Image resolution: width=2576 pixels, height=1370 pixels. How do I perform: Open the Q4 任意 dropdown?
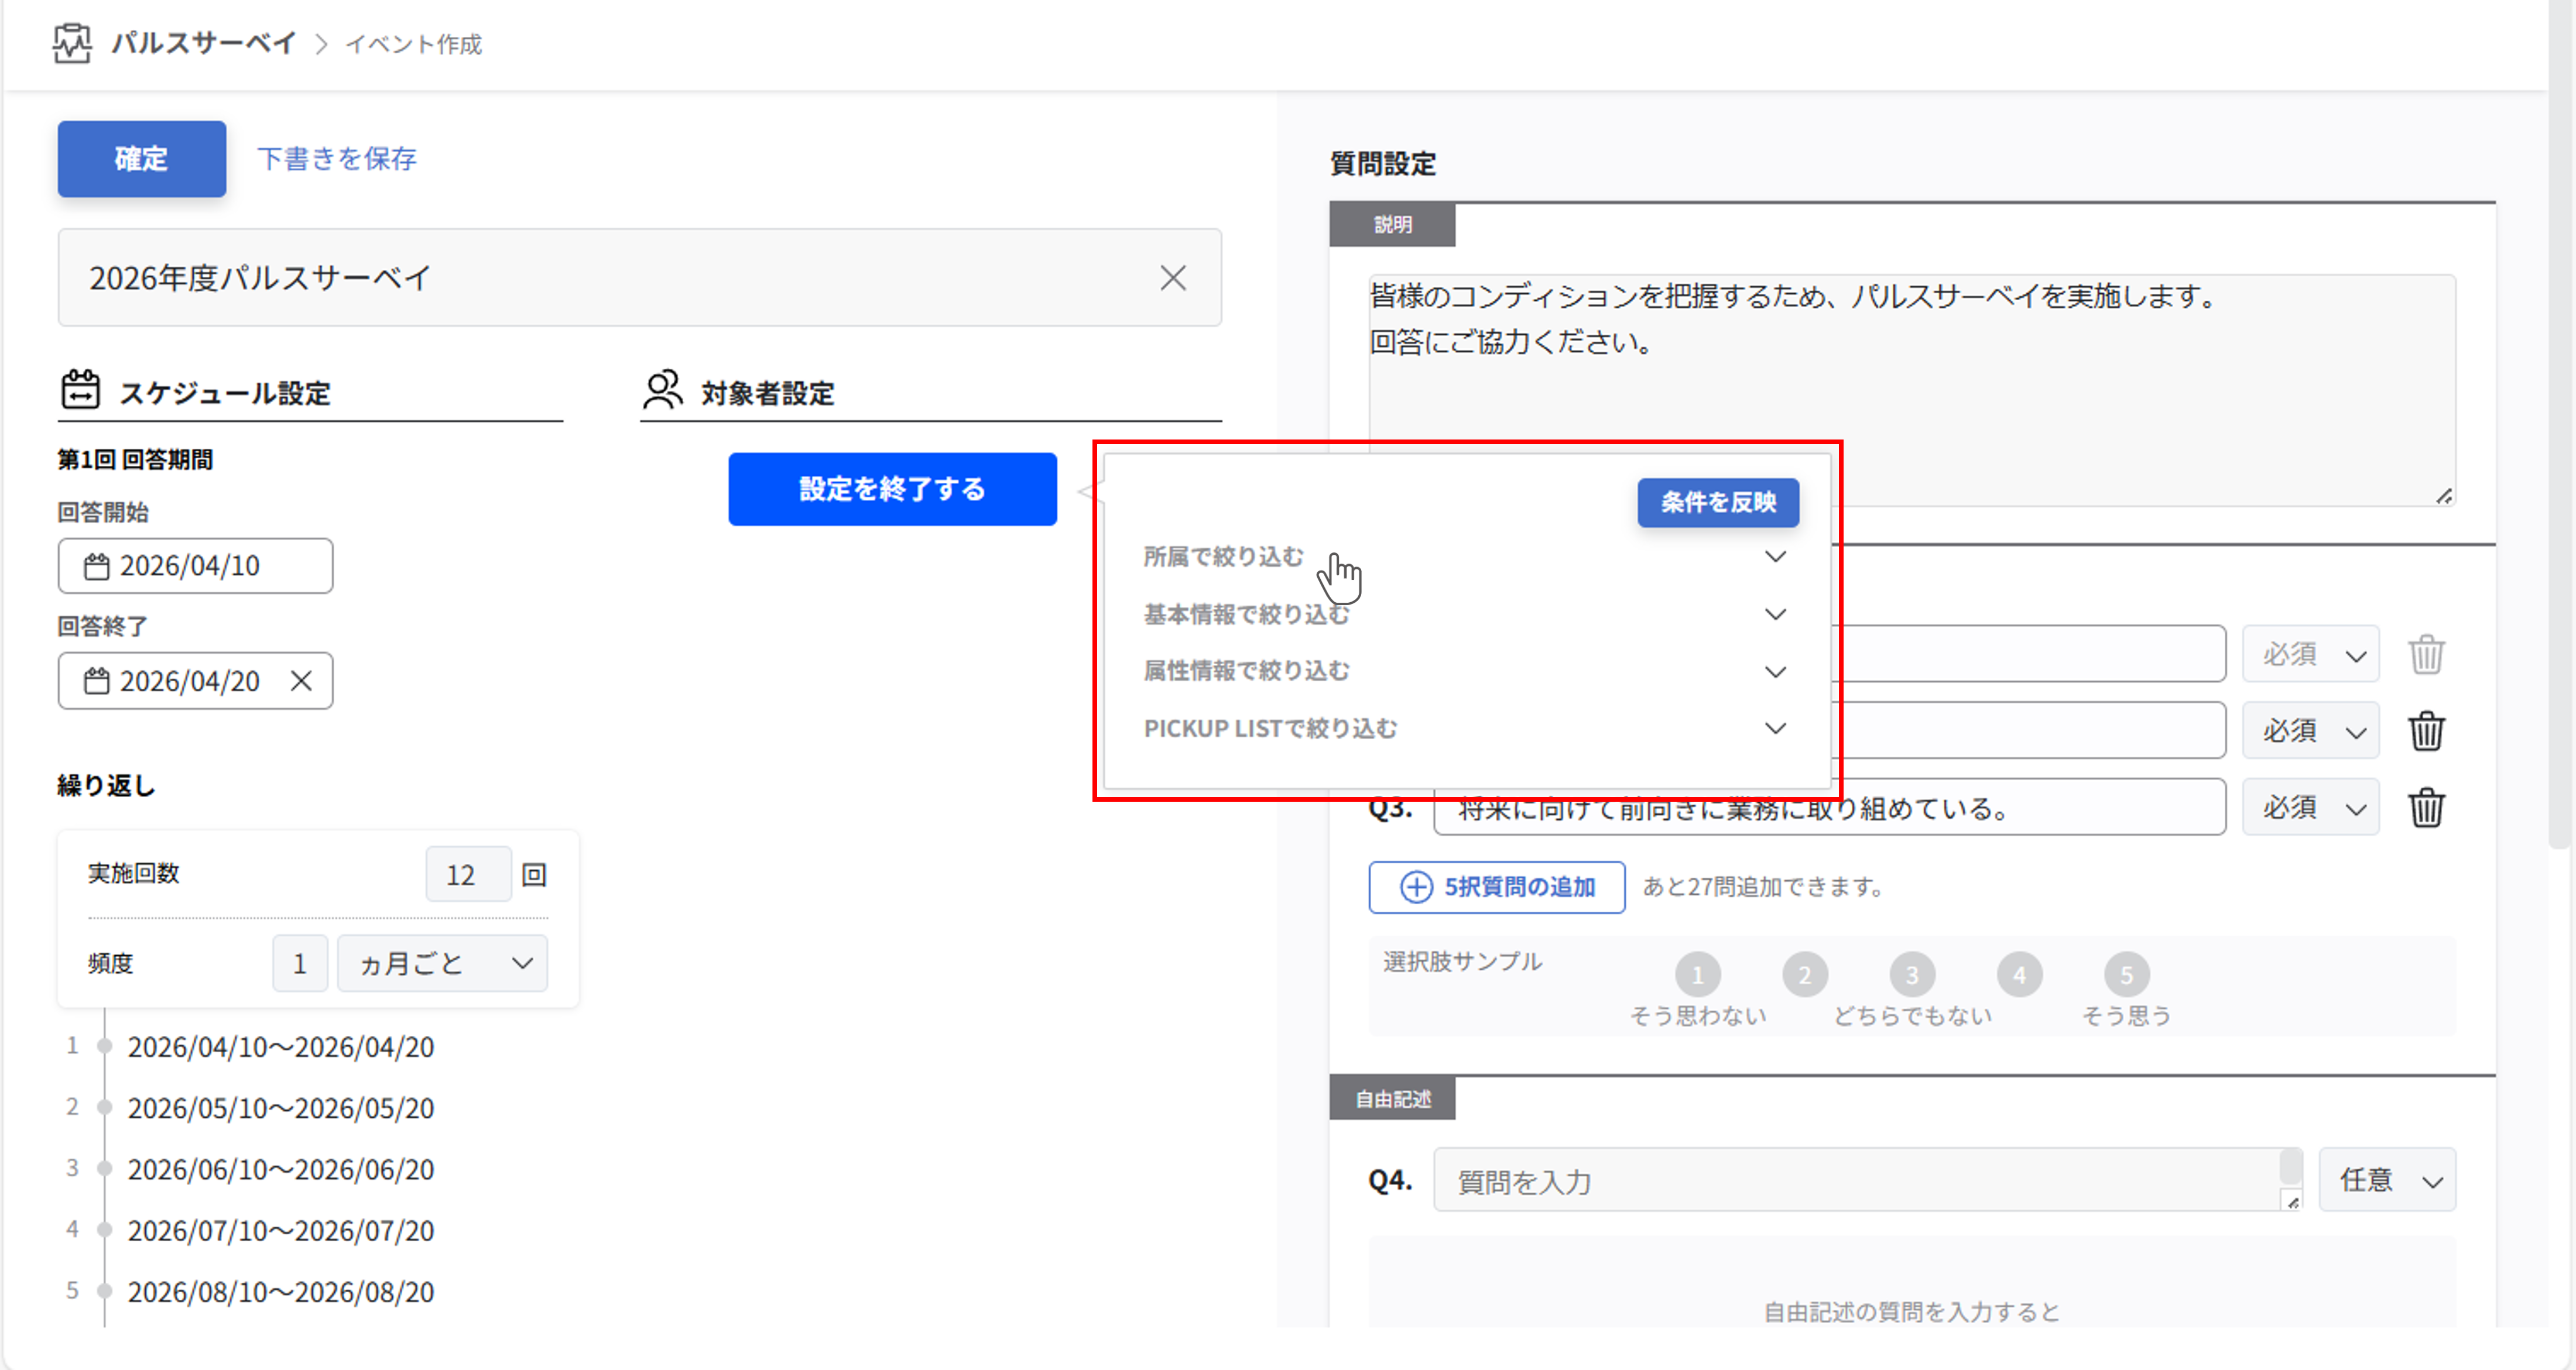point(2386,1181)
